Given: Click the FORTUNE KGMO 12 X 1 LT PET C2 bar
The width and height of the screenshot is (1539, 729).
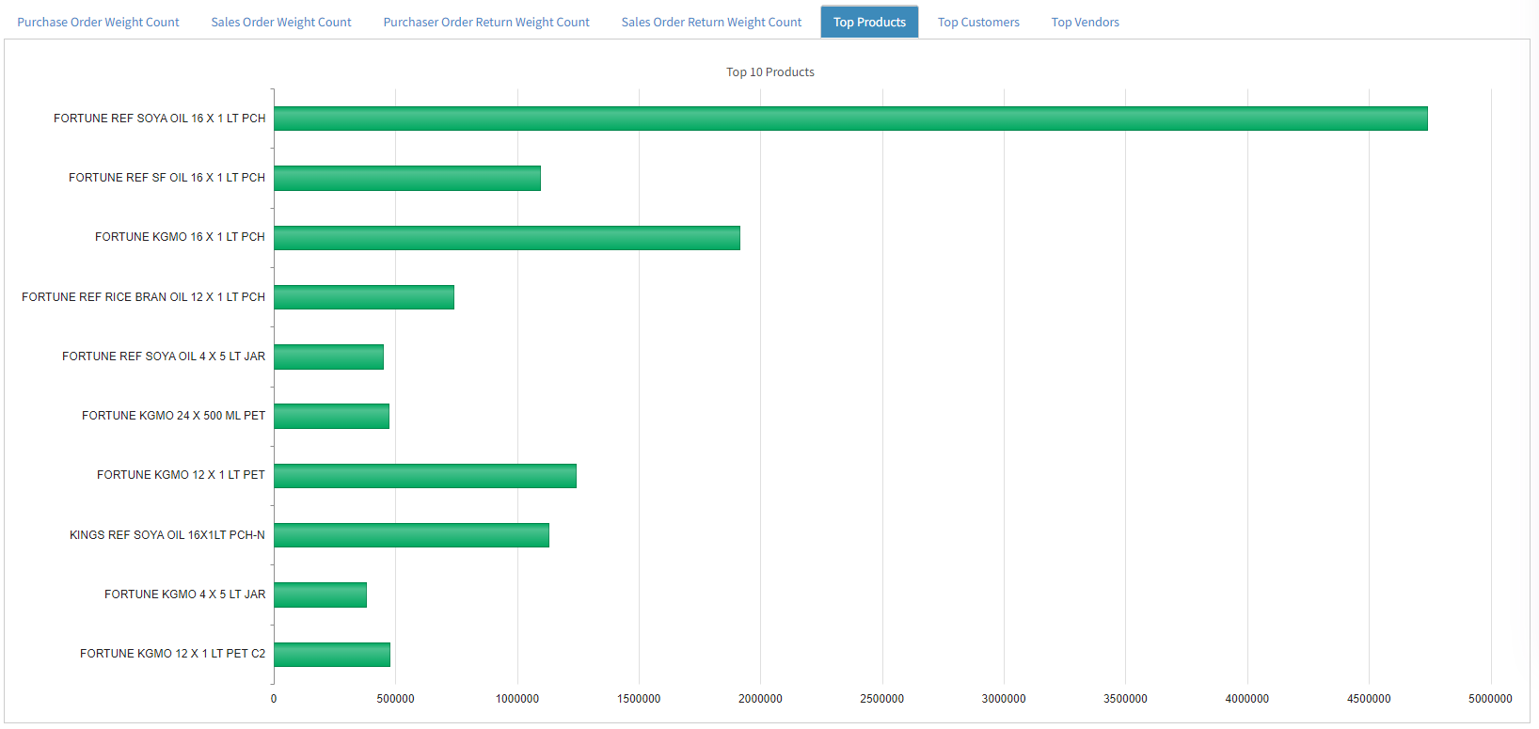Looking at the screenshot, I should coord(332,655).
